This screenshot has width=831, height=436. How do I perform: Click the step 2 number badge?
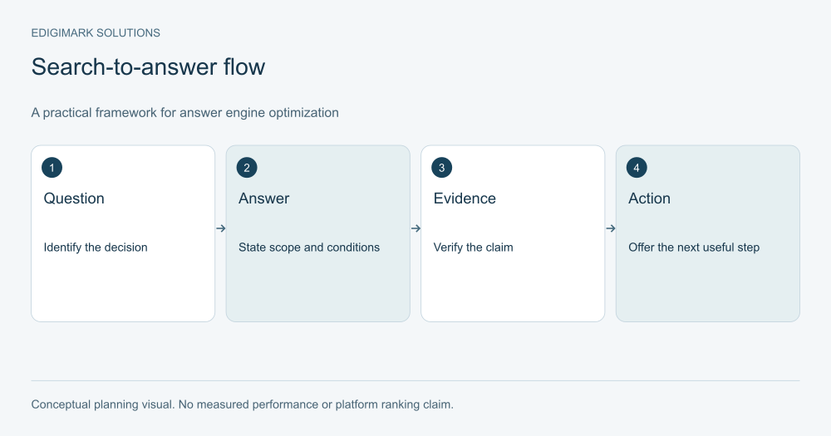coord(247,168)
